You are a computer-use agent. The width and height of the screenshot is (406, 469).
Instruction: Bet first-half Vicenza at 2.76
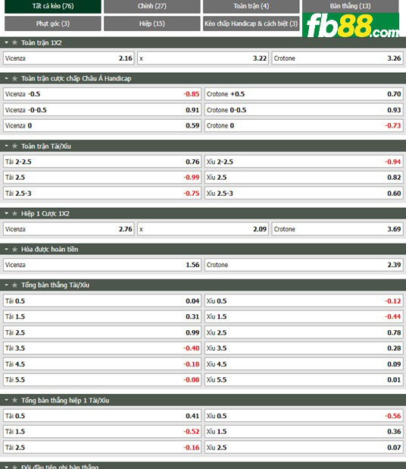[69, 229]
